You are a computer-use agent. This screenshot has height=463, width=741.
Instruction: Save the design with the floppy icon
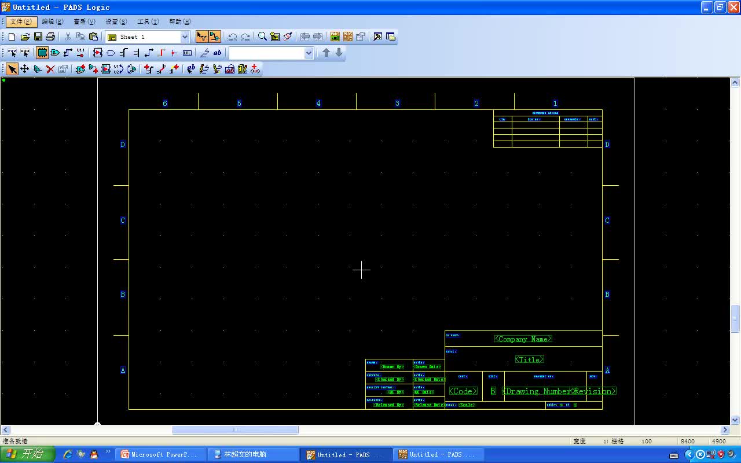click(x=38, y=36)
